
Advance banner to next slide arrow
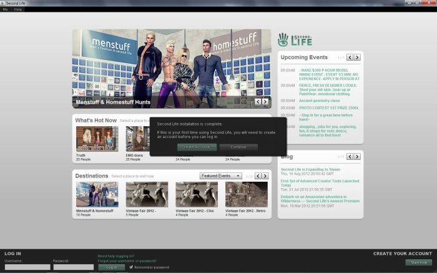coord(265,101)
